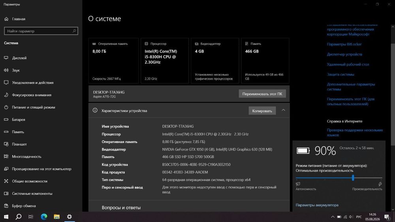
Task: Go to the Главная home page
Action: (19, 19)
